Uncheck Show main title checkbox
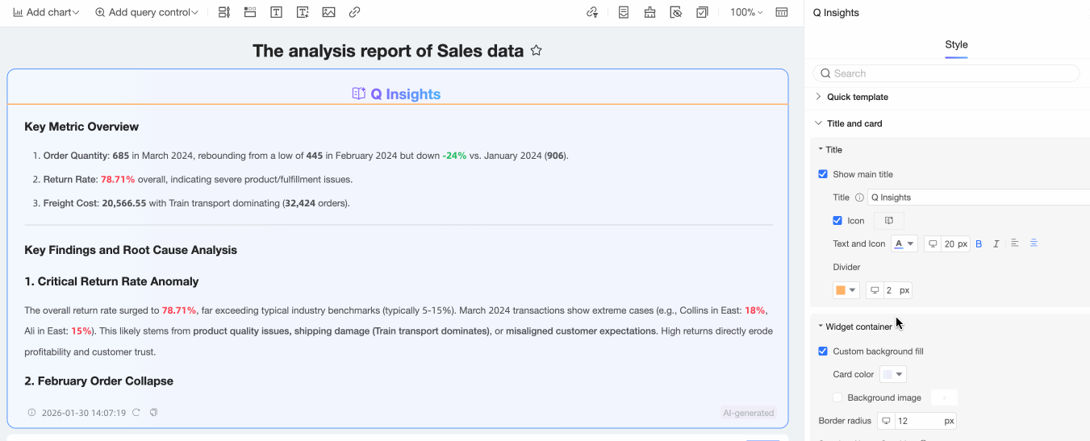The width and height of the screenshot is (1090, 441). [823, 174]
